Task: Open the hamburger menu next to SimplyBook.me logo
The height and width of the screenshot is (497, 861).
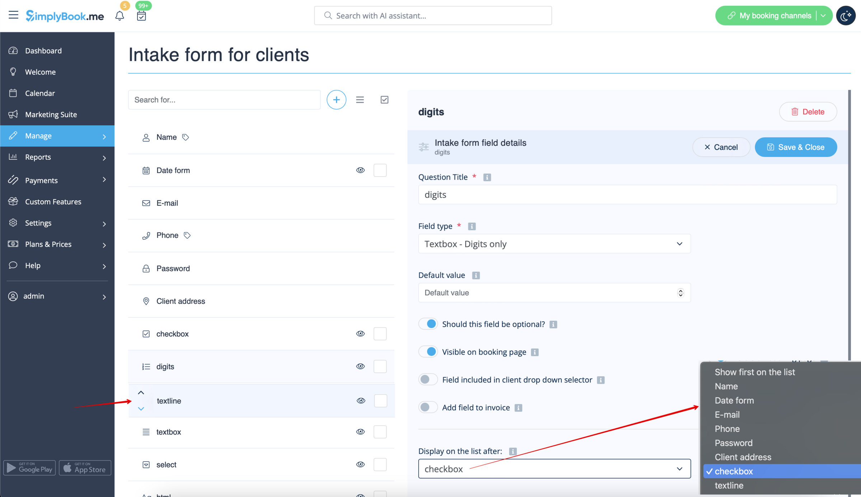Action: point(13,15)
